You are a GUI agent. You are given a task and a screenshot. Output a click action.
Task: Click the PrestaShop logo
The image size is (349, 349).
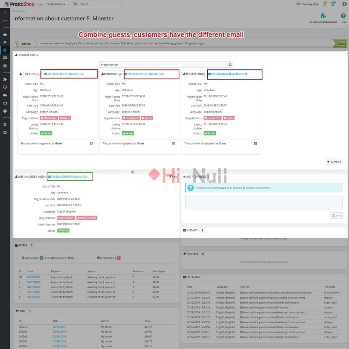point(19,4)
